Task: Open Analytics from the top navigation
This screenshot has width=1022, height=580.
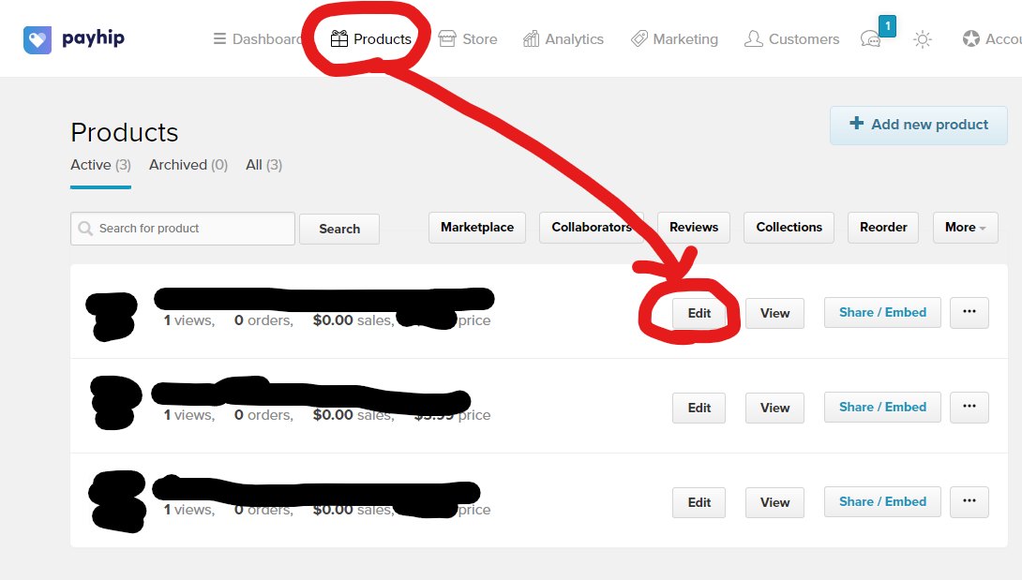Action: coord(564,39)
